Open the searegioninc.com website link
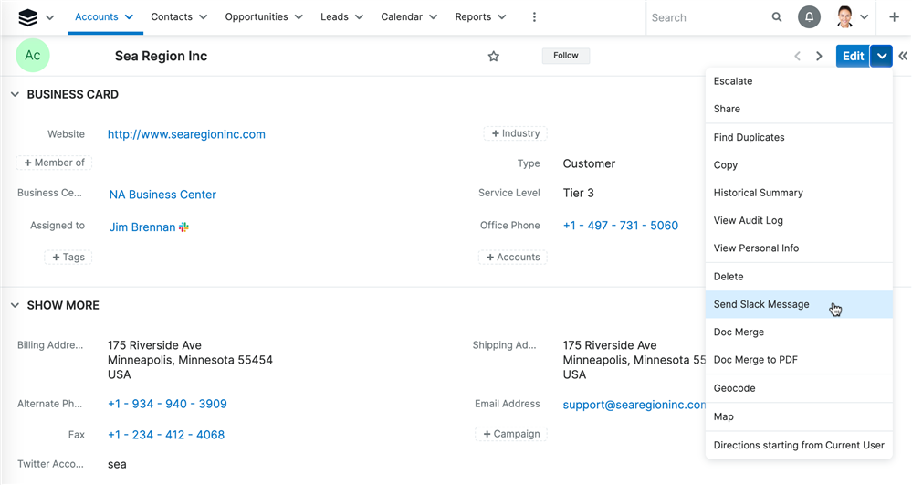Viewport: 912px width, 485px height. [x=186, y=134]
